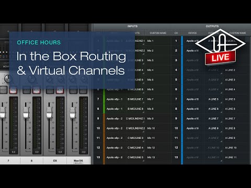This screenshot has height=188, width=251.
Task: Select input row 9 device Apollo x8p - 2
Action: pos(115,119)
